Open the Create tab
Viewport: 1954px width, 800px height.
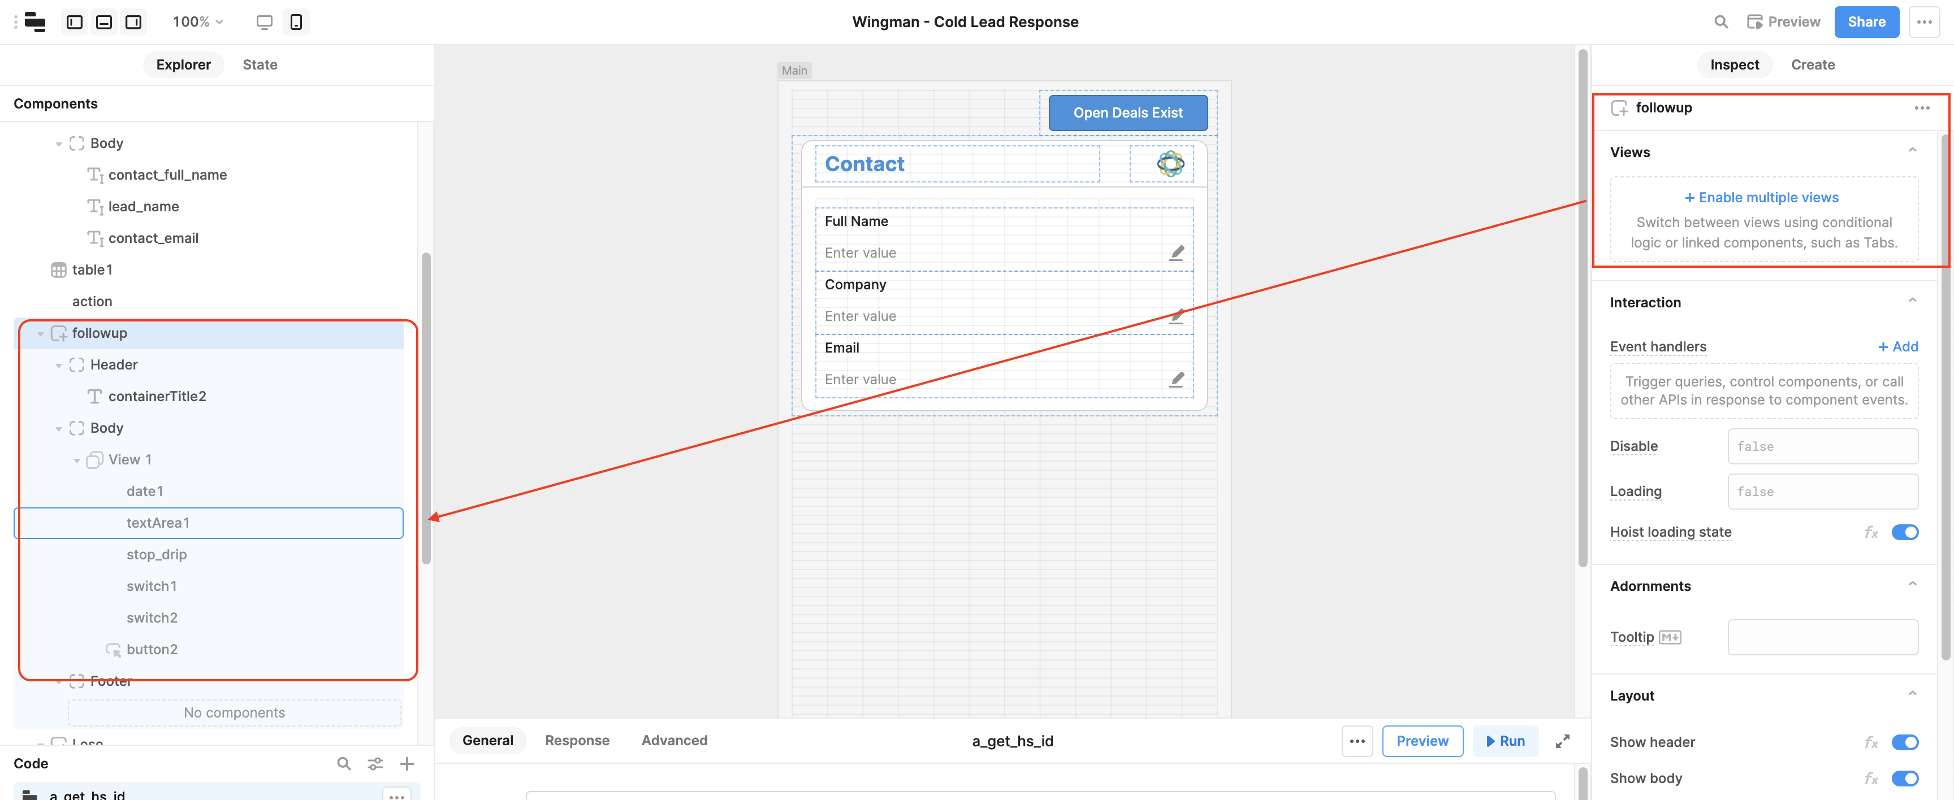click(x=1812, y=64)
